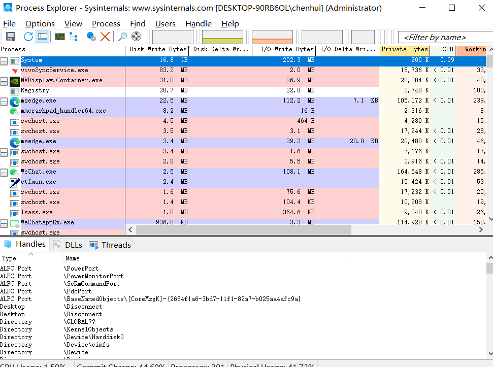The width and height of the screenshot is (493, 367).
Task: Collapse the NVDisplay.Container.exe tree node
Action: (x=4, y=81)
